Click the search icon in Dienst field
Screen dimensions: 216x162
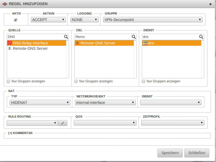tap(201, 37)
